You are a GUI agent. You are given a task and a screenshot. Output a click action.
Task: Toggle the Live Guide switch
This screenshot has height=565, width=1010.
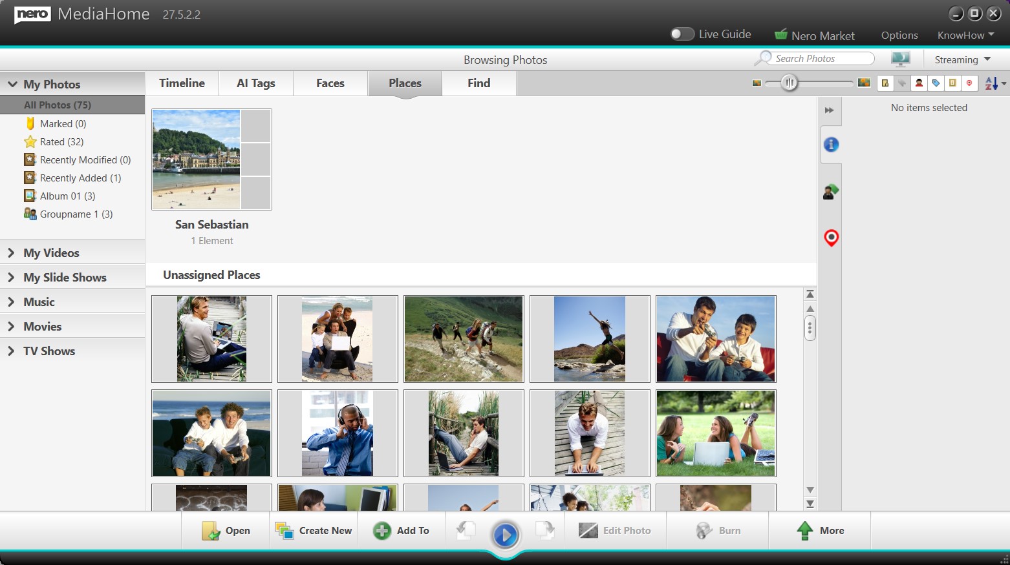tap(682, 34)
